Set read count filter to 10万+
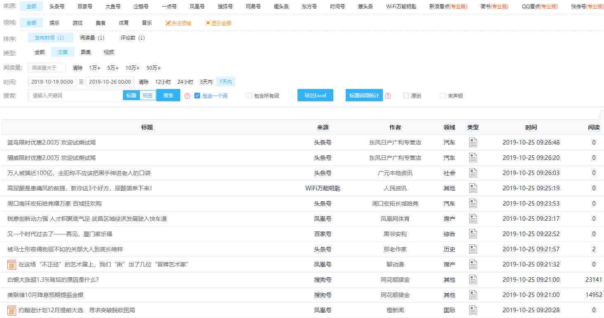Image resolution: width=604 pixels, height=318 pixels. (132, 68)
